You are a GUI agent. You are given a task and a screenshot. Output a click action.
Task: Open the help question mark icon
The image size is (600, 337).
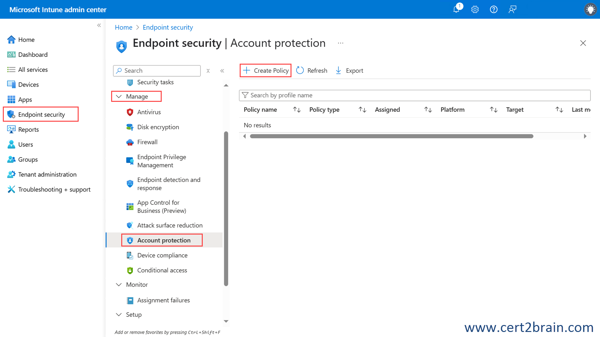(494, 9)
